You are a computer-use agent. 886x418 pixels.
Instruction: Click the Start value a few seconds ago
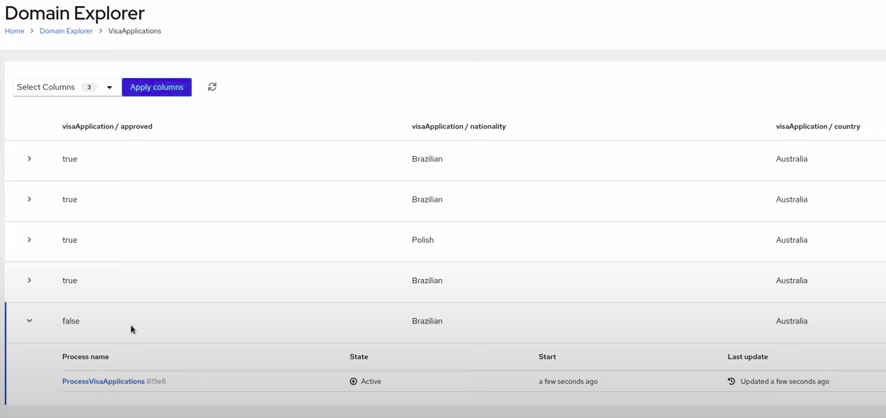tap(568, 382)
